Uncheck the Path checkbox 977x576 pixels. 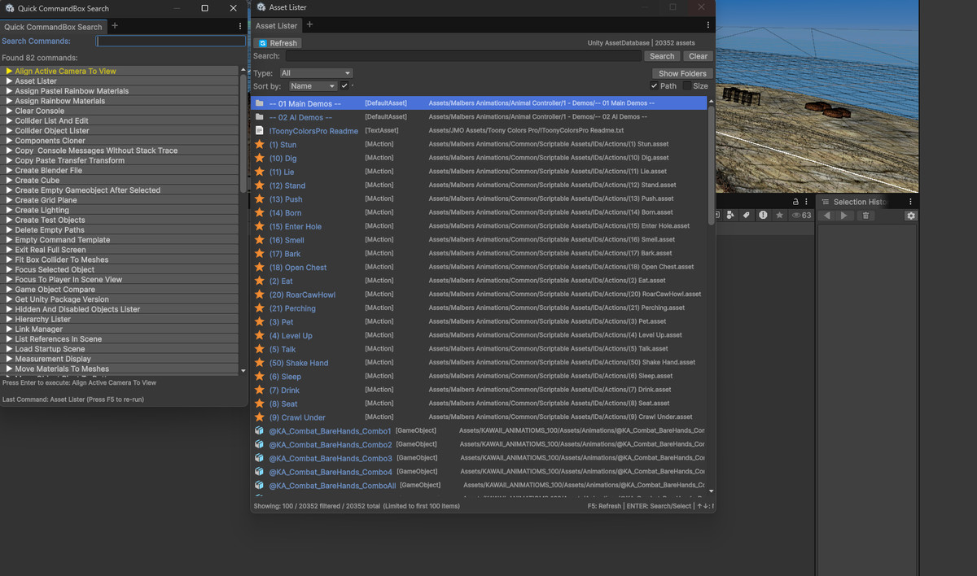pos(655,86)
